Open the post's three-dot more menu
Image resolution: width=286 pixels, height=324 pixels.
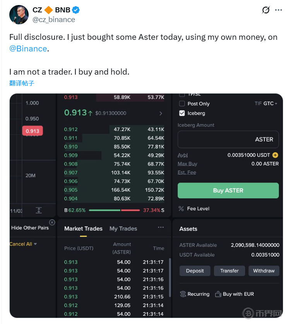(278, 10)
